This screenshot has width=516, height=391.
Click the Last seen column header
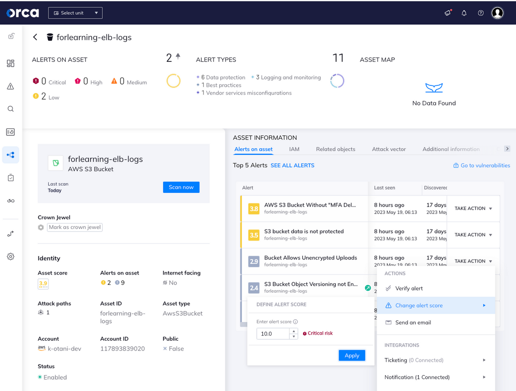(x=384, y=188)
